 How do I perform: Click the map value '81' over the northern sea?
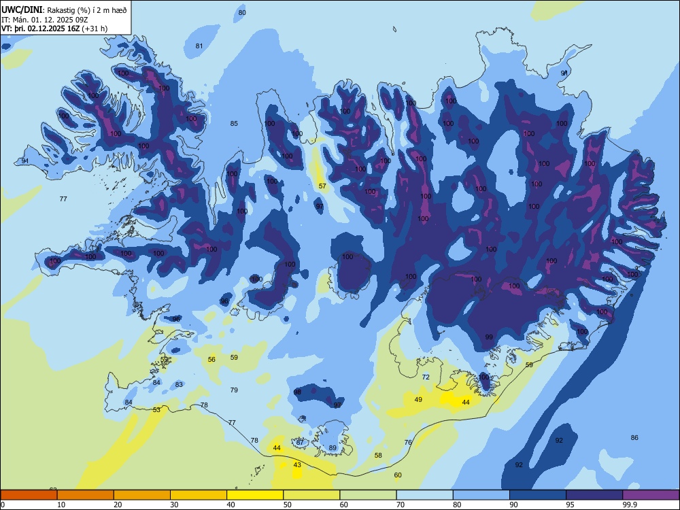[199, 46]
